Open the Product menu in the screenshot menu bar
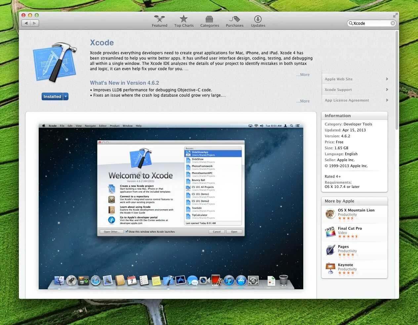This screenshot has width=418, height=325. point(114,126)
